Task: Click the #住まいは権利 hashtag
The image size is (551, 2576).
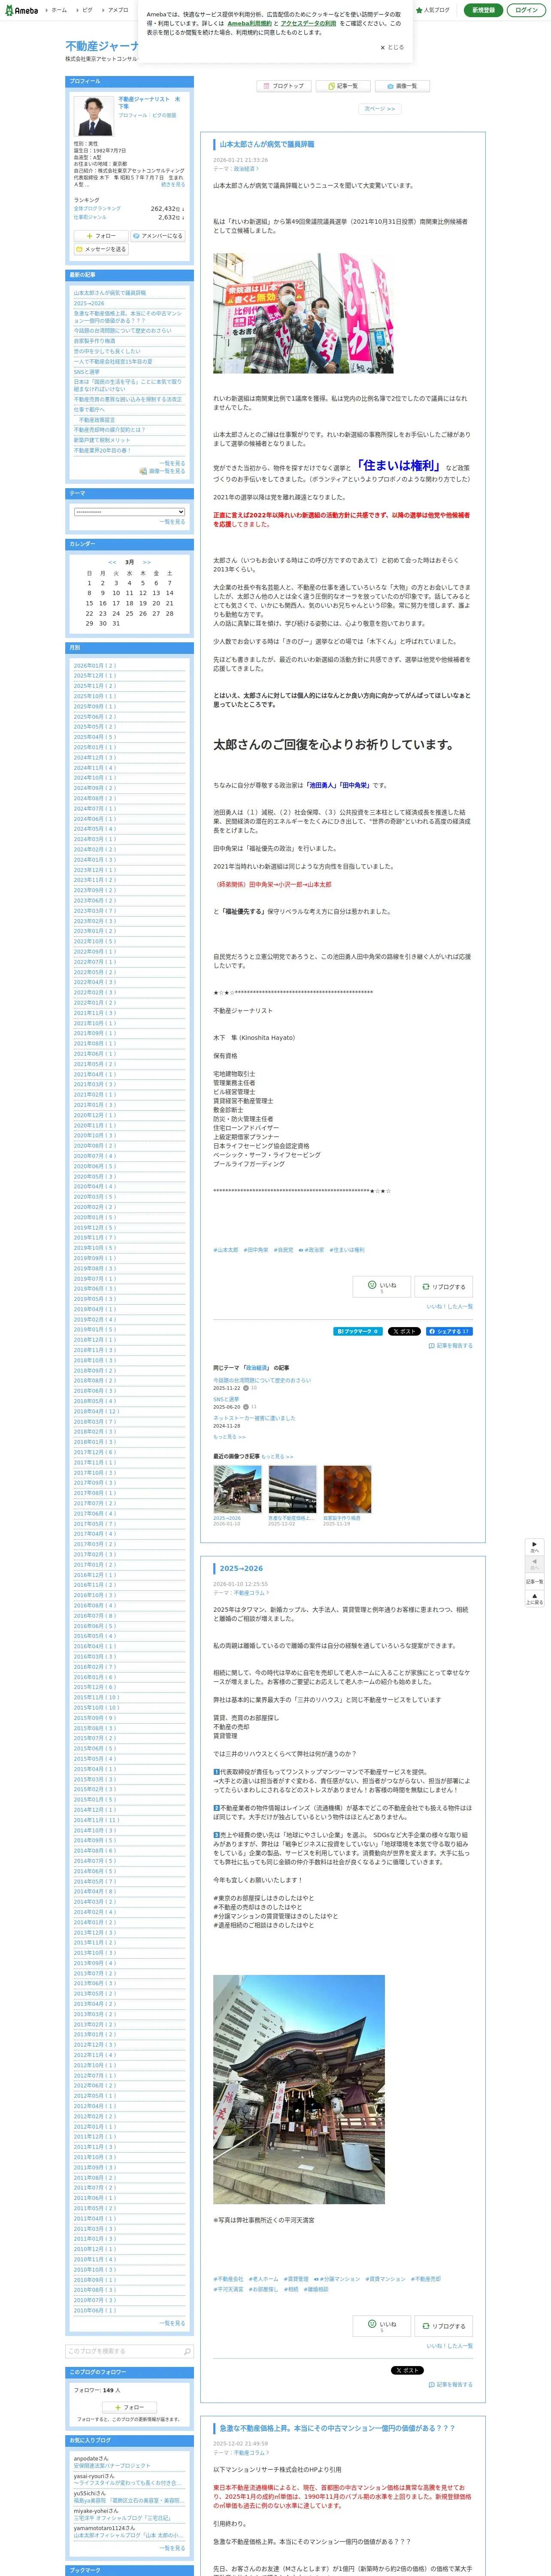Action: (x=347, y=1250)
